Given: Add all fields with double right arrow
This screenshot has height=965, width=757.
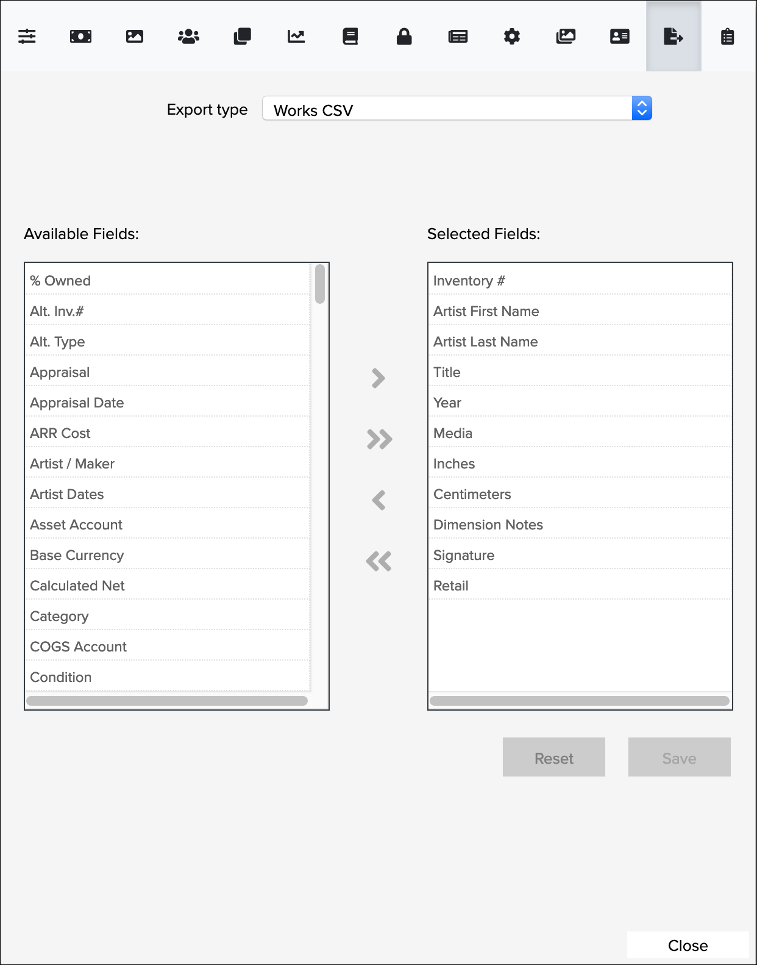Looking at the screenshot, I should [x=379, y=439].
